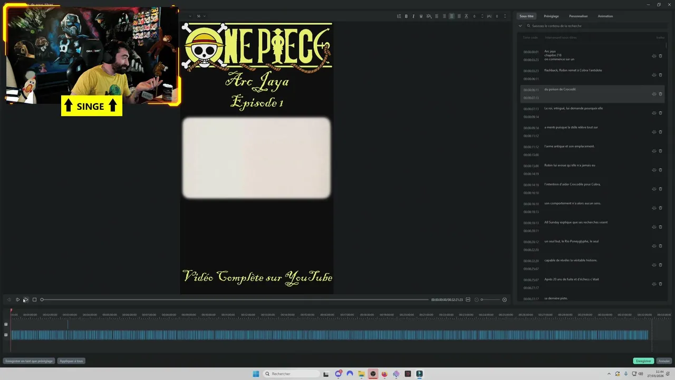
Task: Click the timeline zoom slider
Action: pos(490,300)
